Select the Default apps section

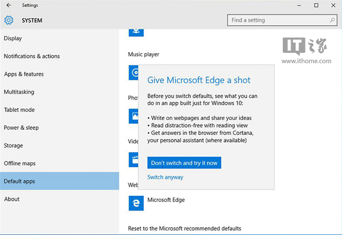59,181
